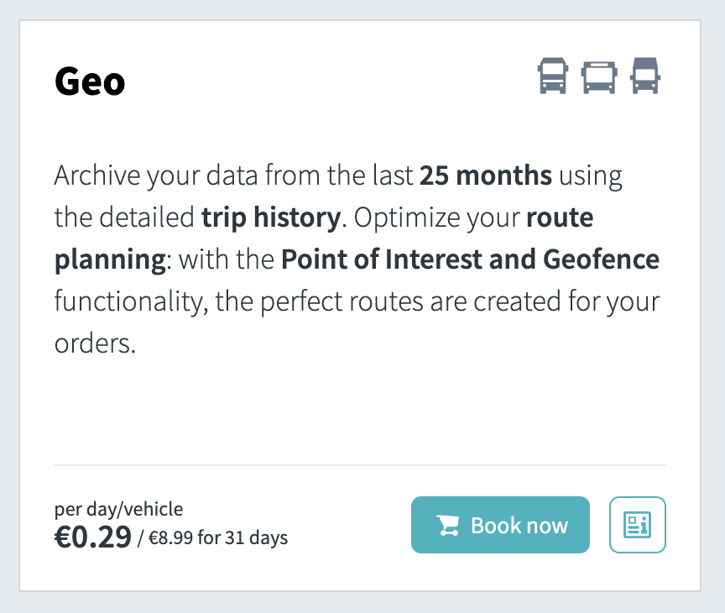725x613 pixels.
Task: Click the bus vehicle icon
Action: 599,76
